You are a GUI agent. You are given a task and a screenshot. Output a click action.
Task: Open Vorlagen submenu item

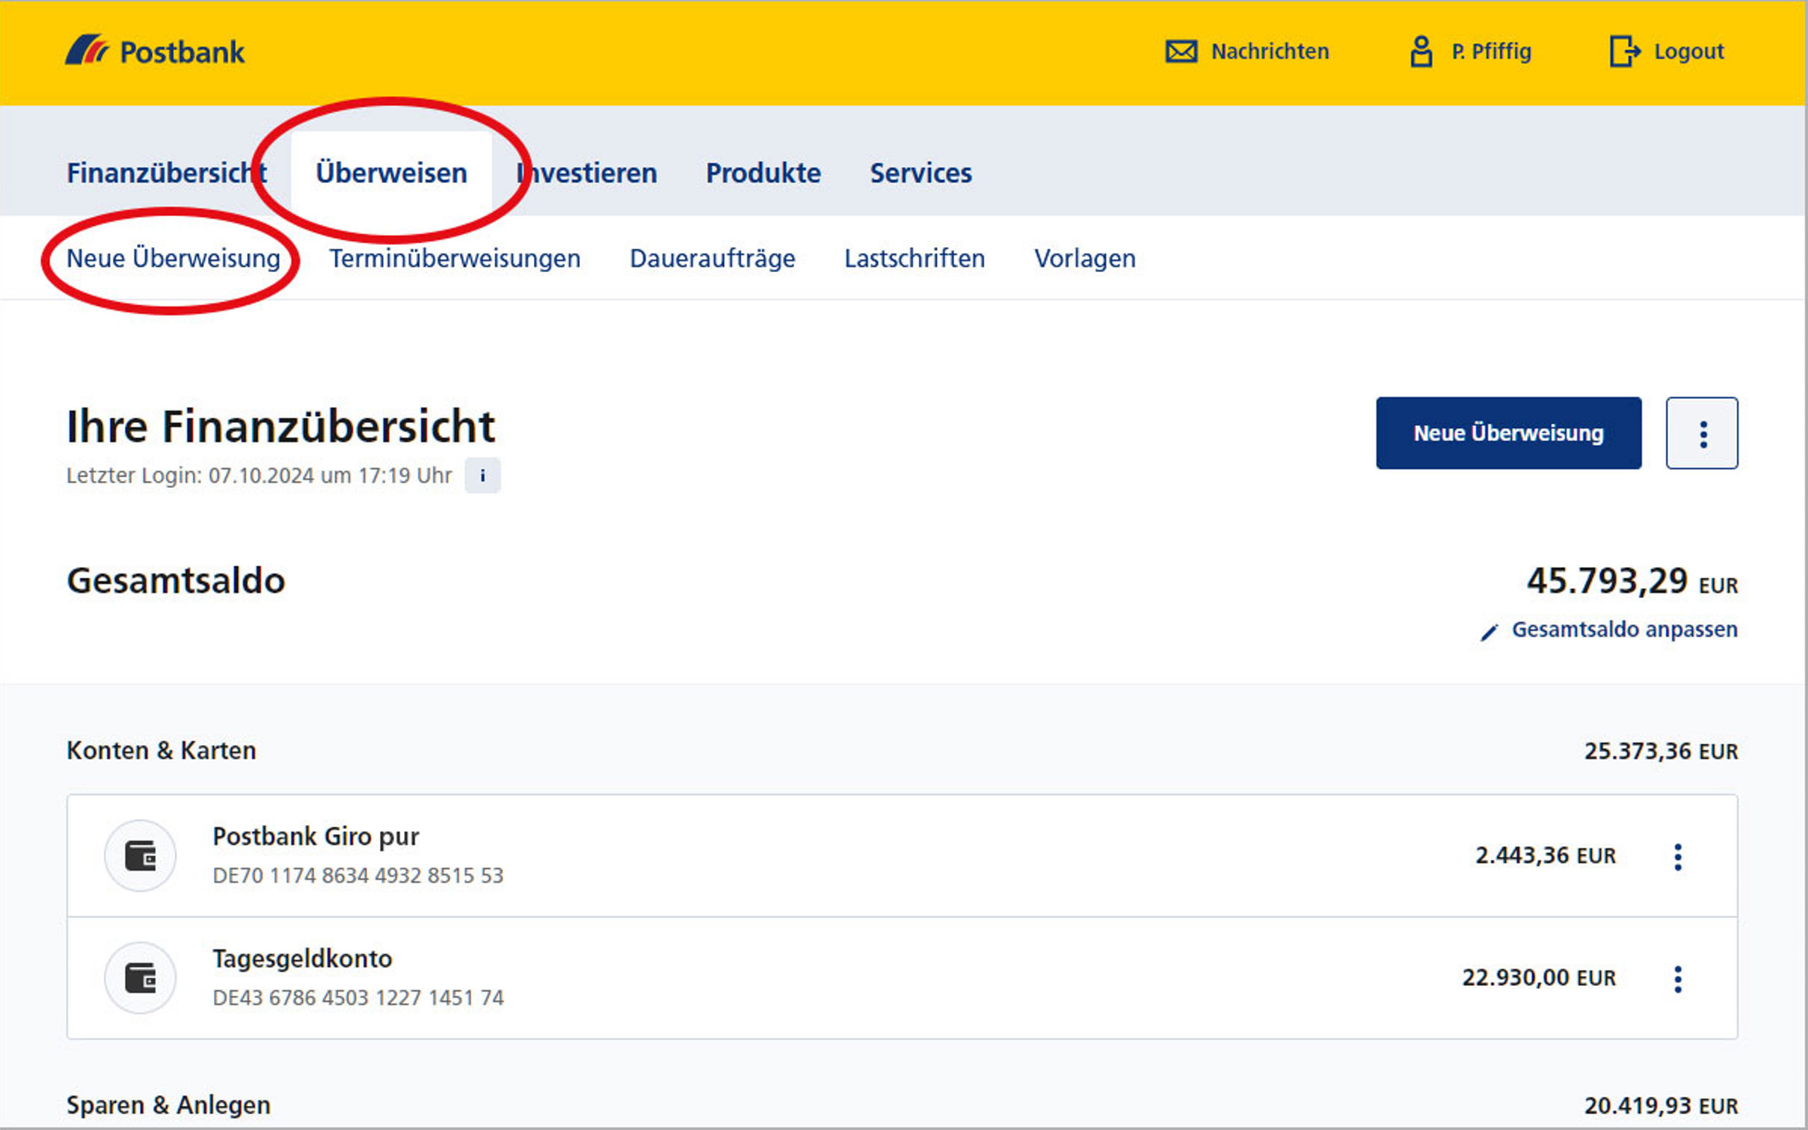pyautogui.click(x=1085, y=258)
